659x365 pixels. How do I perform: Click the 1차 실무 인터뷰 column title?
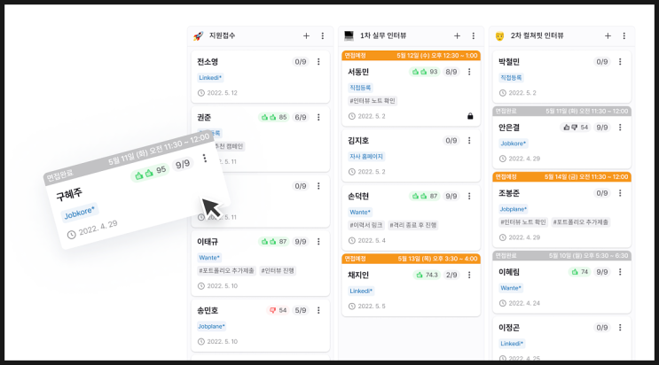383,36
